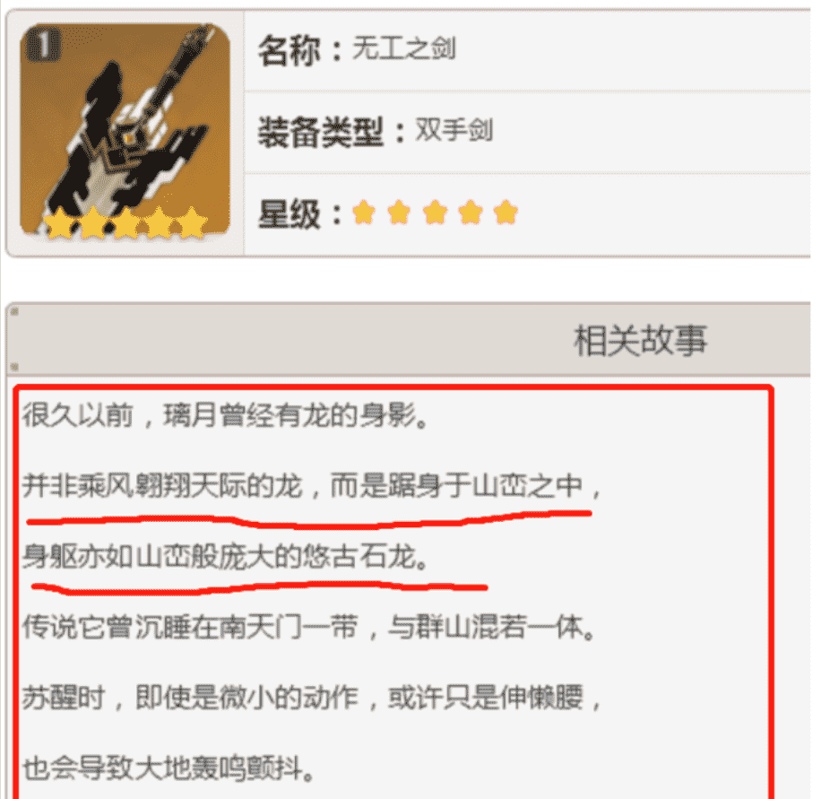Viewport: 821px width, 799px height.
Task: Click the 双手剑 equipment type value
Action: tap(454, 129)
